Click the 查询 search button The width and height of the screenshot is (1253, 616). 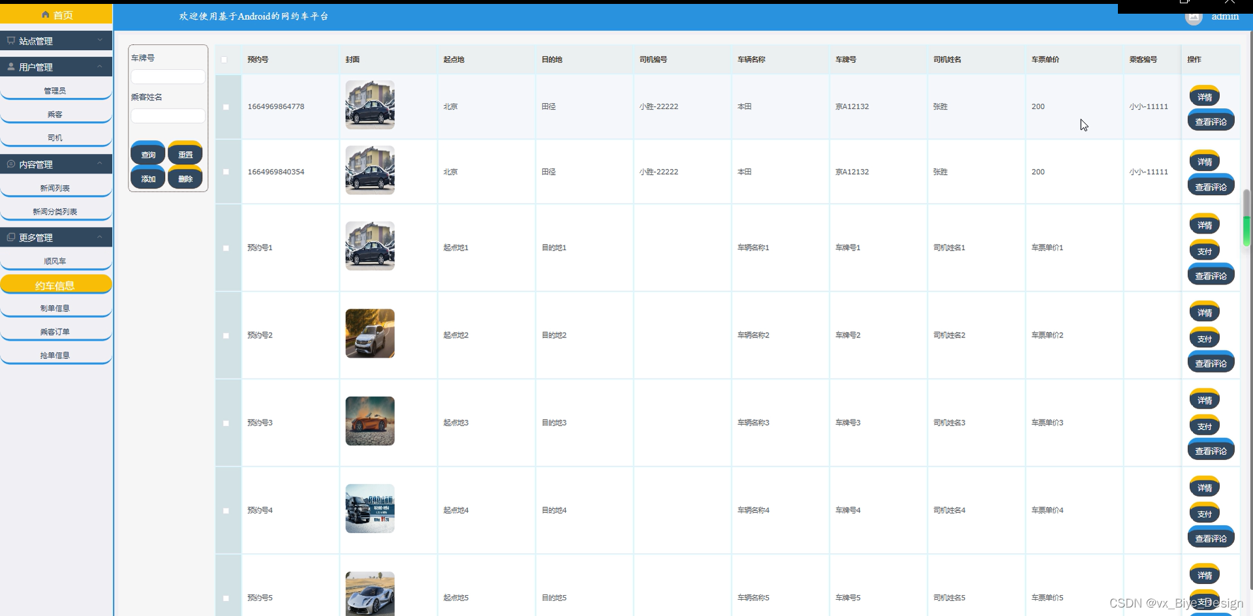click(148, 153)
